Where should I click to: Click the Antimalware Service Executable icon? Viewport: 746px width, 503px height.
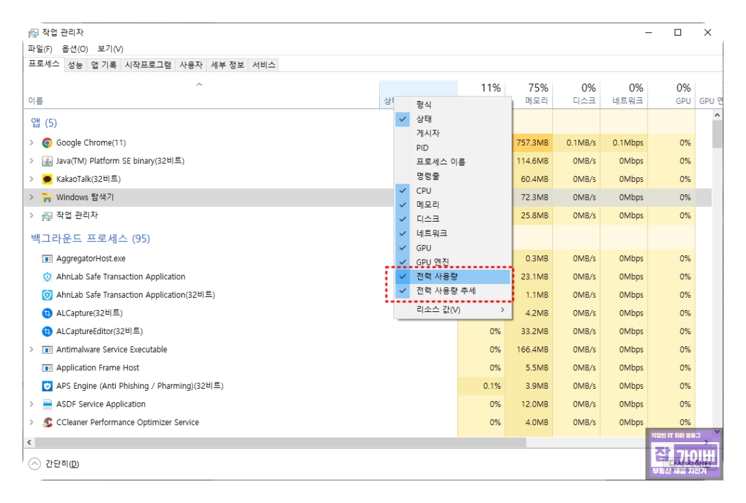tap(47, 350)
